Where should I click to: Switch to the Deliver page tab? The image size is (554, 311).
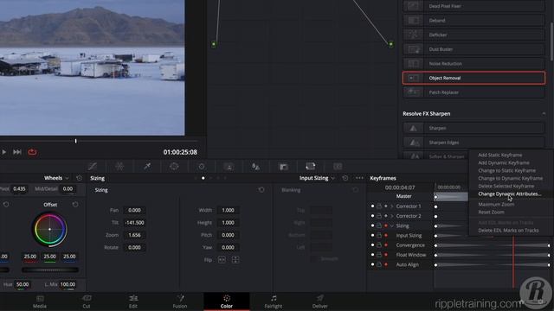pos(319,301)
